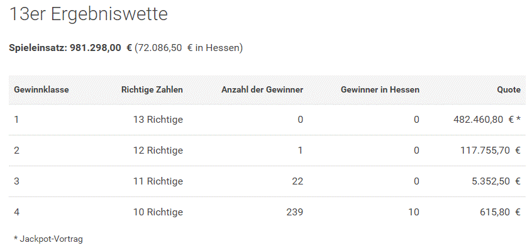Click the quote value 5.352,50 €
This screenshot has width=532, height=250.
click(x=496, y=181)
